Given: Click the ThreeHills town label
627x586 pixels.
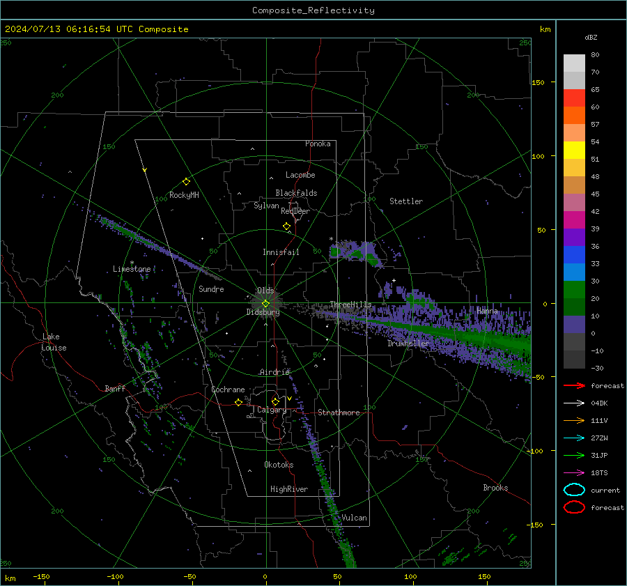Looking at the screenshot, I should 350,304.
